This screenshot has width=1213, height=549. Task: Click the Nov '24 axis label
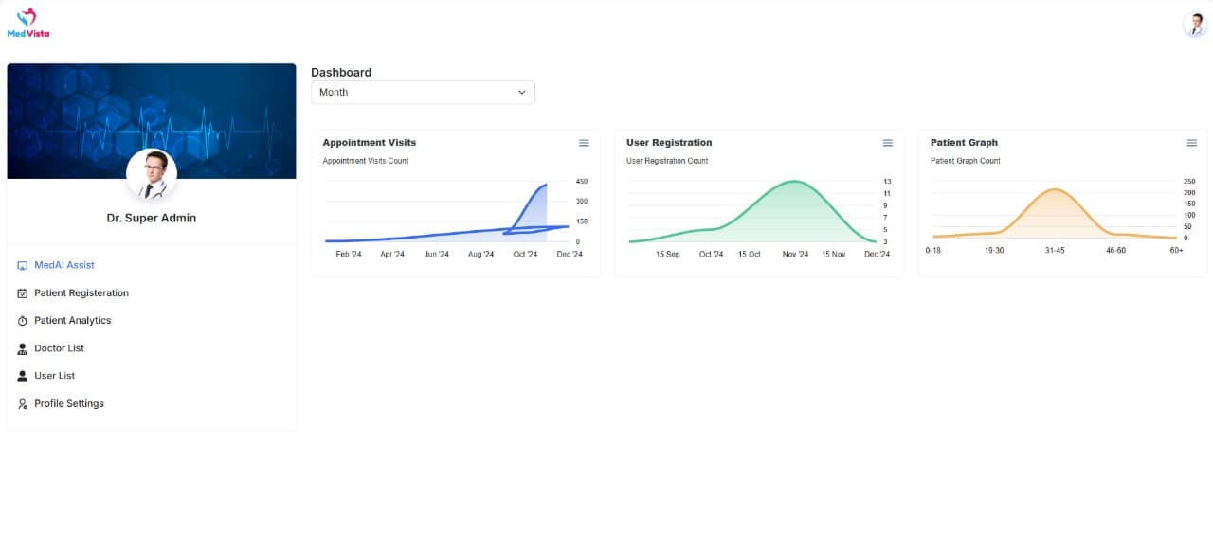pos(796,255)
